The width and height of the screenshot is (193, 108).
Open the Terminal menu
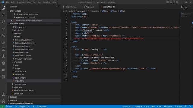point(47,2)
